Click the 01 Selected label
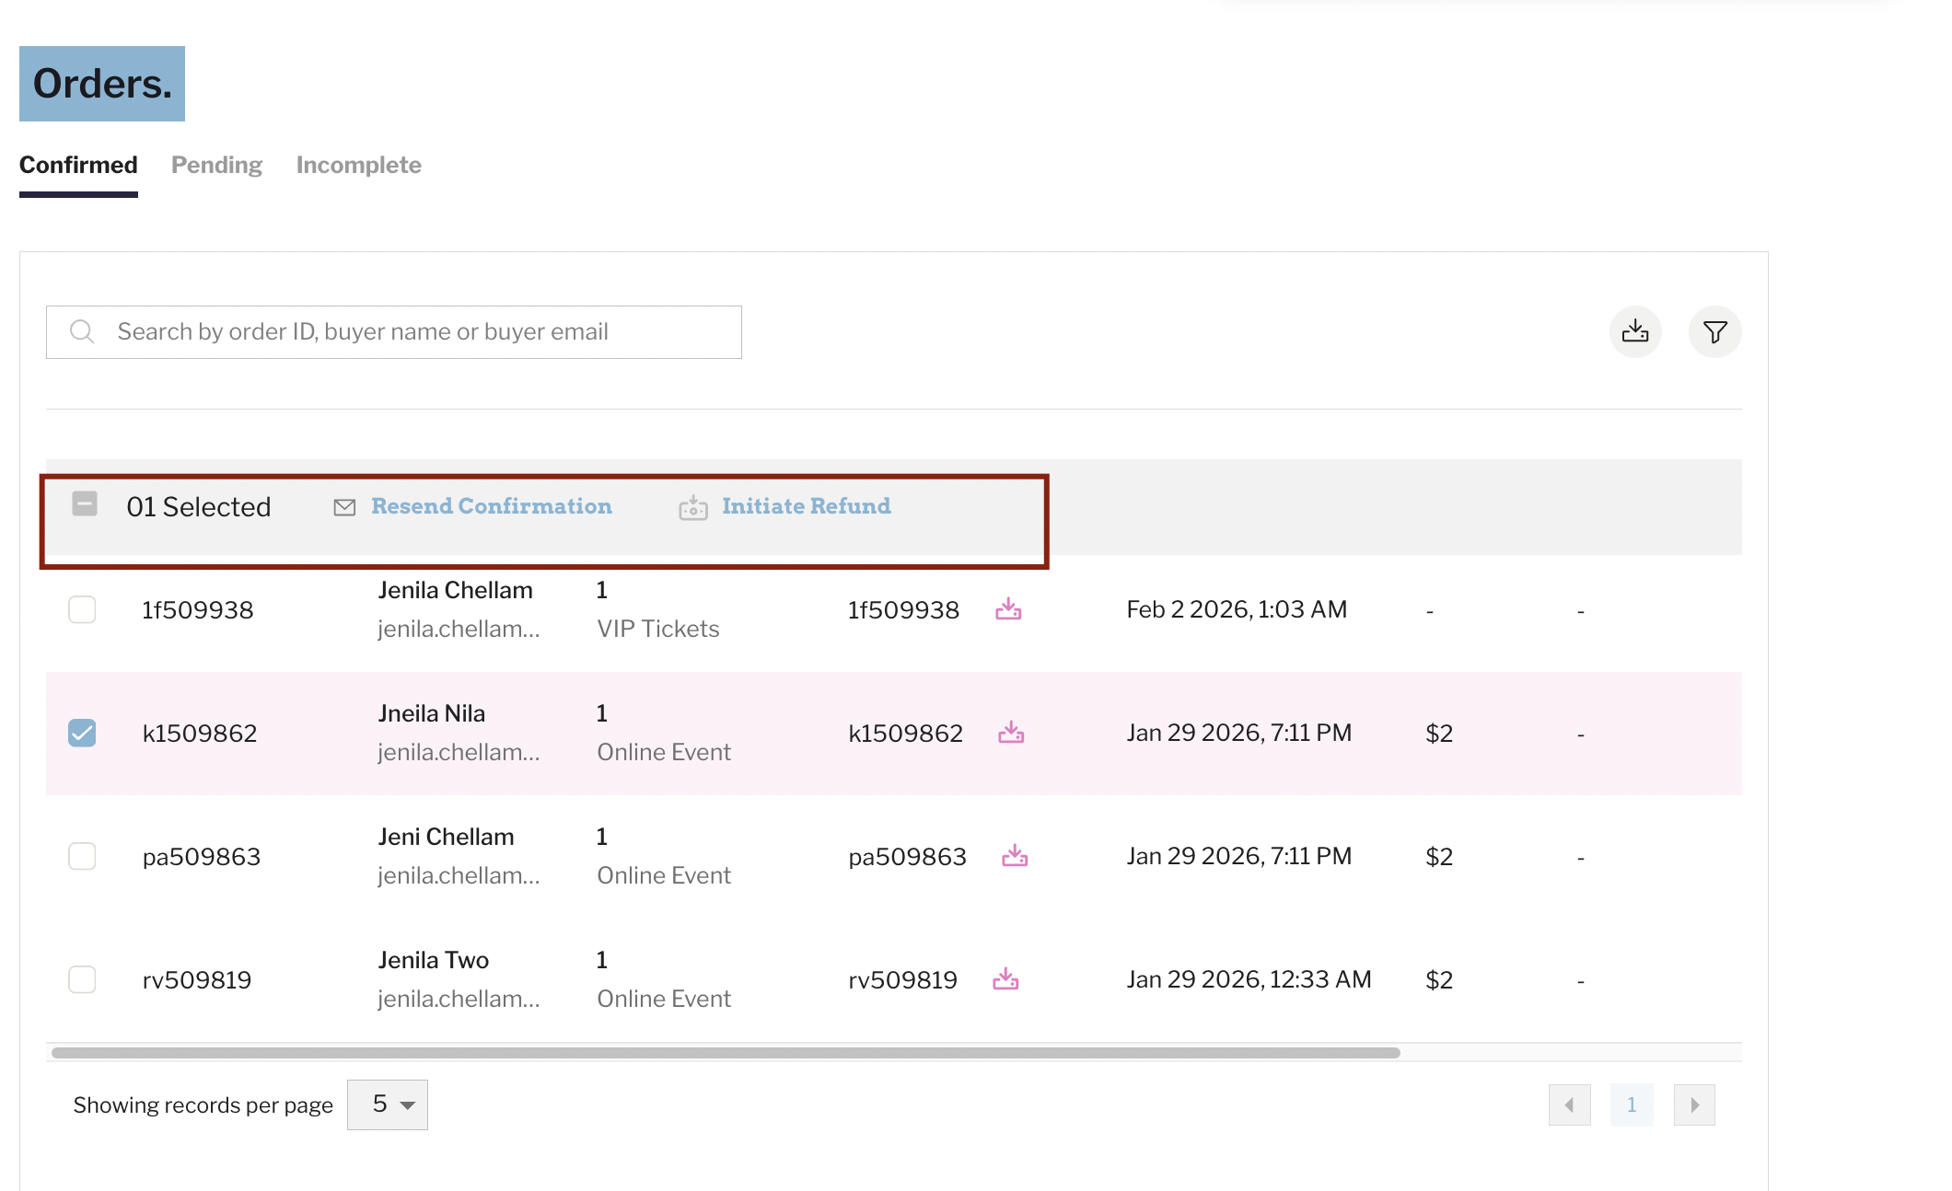The image size is (1952, 1191). [199, 507]
